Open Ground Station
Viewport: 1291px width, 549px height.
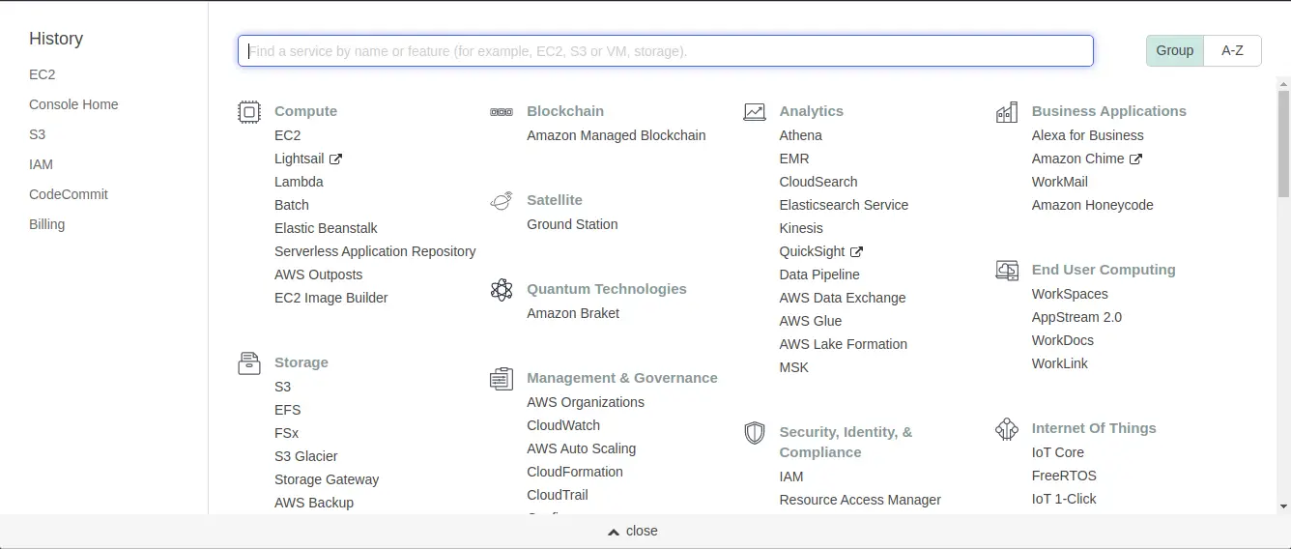pyautogui.click(x=572, y=224)
